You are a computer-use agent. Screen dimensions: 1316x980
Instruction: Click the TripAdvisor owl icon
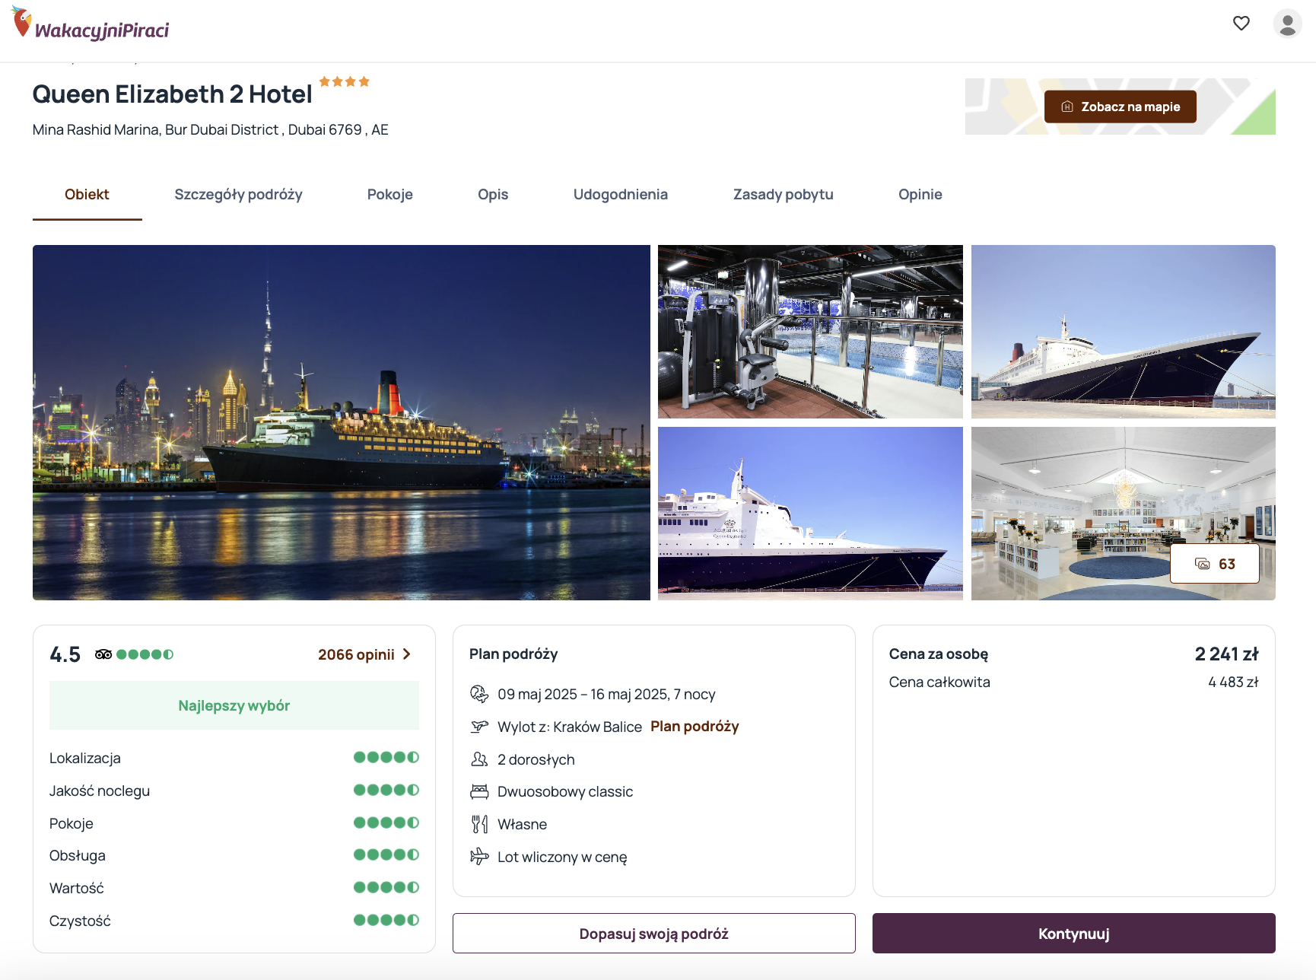103,654
